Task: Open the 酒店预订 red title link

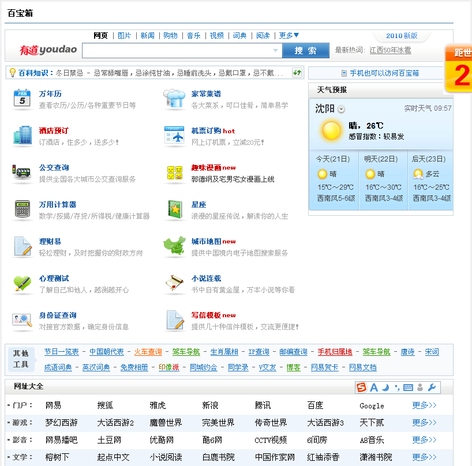Action: tap(54, 131)
